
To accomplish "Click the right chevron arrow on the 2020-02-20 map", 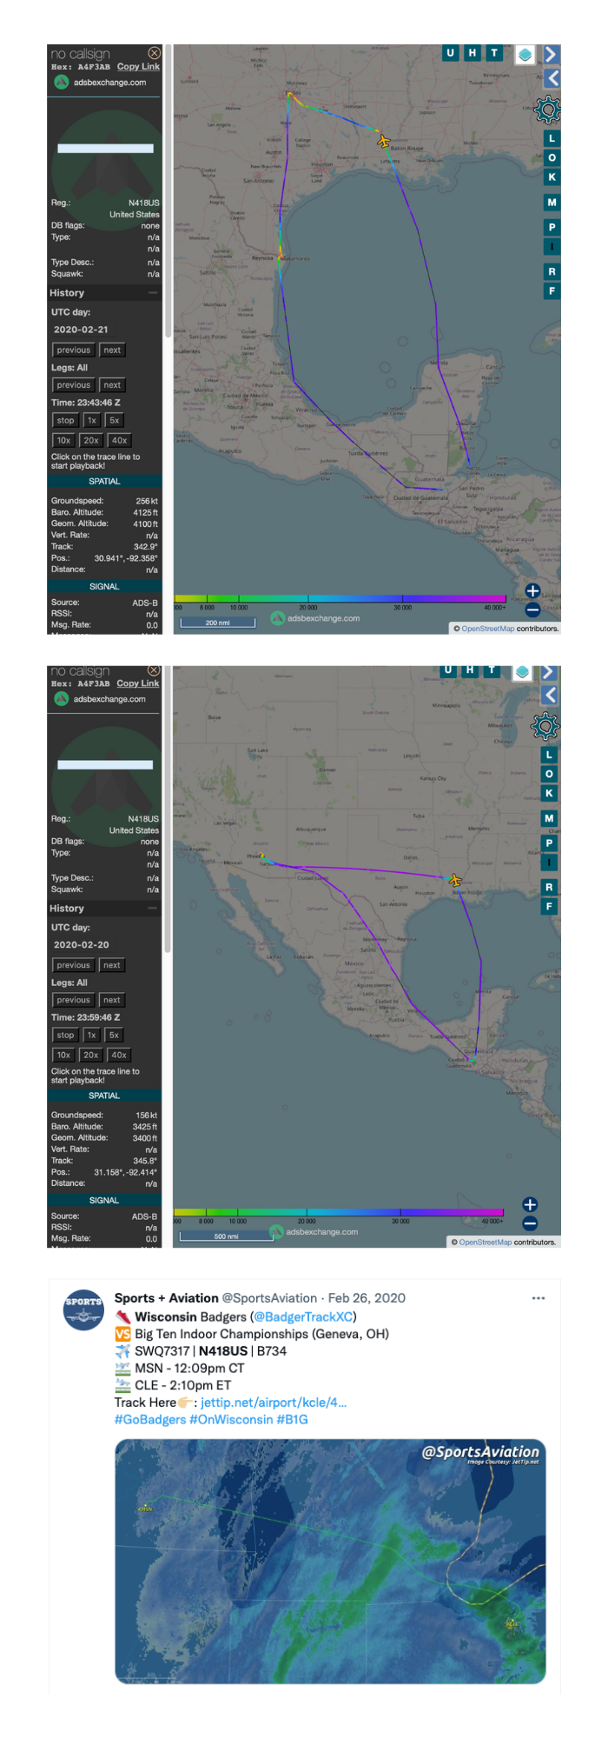I will [x=550, y=672].
